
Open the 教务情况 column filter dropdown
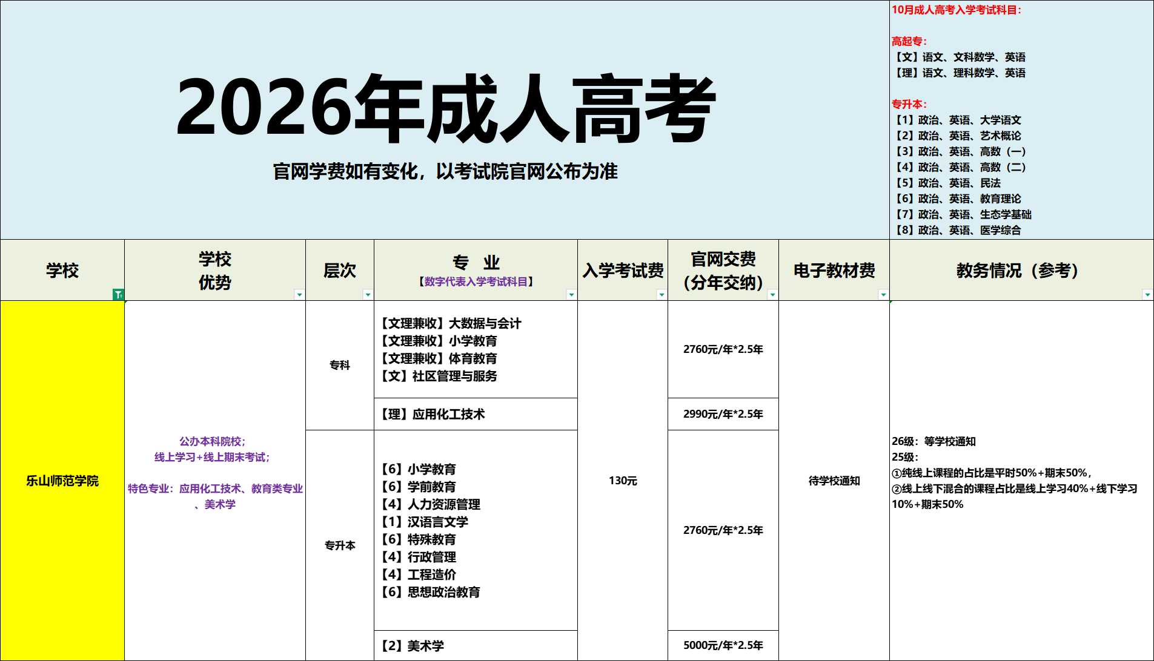[1147, 294]
